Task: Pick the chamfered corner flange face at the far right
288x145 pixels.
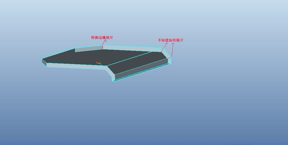Action: (x=166, y=53)
